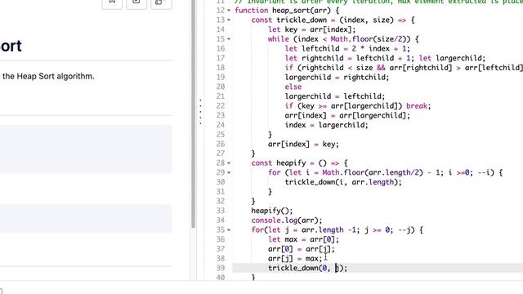Click 'Math.floor(arr.length/2)' on line 29
The width and height of the screenshot is (523, 294).
[373, 172]
